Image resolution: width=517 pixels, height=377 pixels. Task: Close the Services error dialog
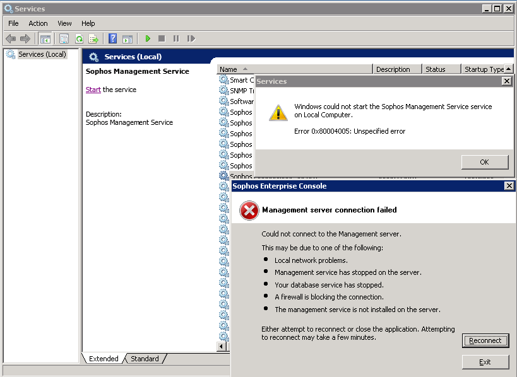pos(506,81)
